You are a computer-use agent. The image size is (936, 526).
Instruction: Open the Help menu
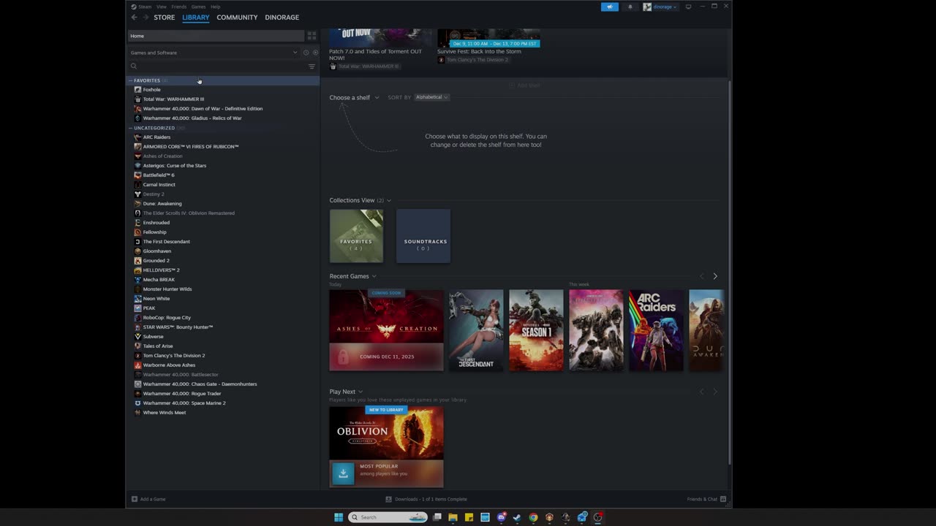click(x=215, y=7)
